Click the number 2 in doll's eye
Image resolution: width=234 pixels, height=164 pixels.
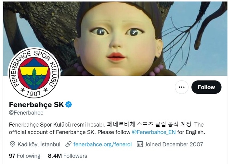click(x=134, y=33)
